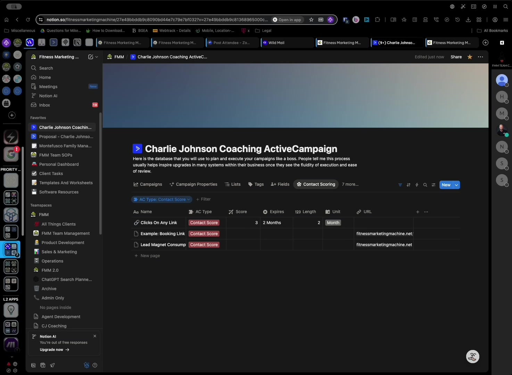Open the All Bookmarks folder
Screen dimensions: 512x375
(492, 31)
